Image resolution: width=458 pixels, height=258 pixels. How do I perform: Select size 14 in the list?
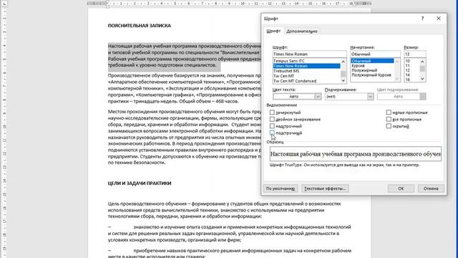click(x=412, y=75)
